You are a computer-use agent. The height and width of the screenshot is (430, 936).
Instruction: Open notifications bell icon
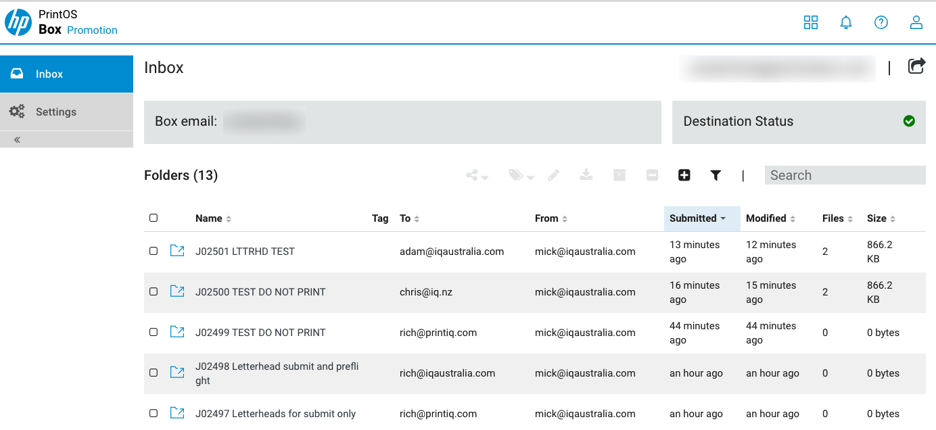coord(846,22)
